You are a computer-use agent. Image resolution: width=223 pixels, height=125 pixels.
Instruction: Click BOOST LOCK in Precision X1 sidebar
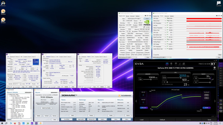point(221,111)
